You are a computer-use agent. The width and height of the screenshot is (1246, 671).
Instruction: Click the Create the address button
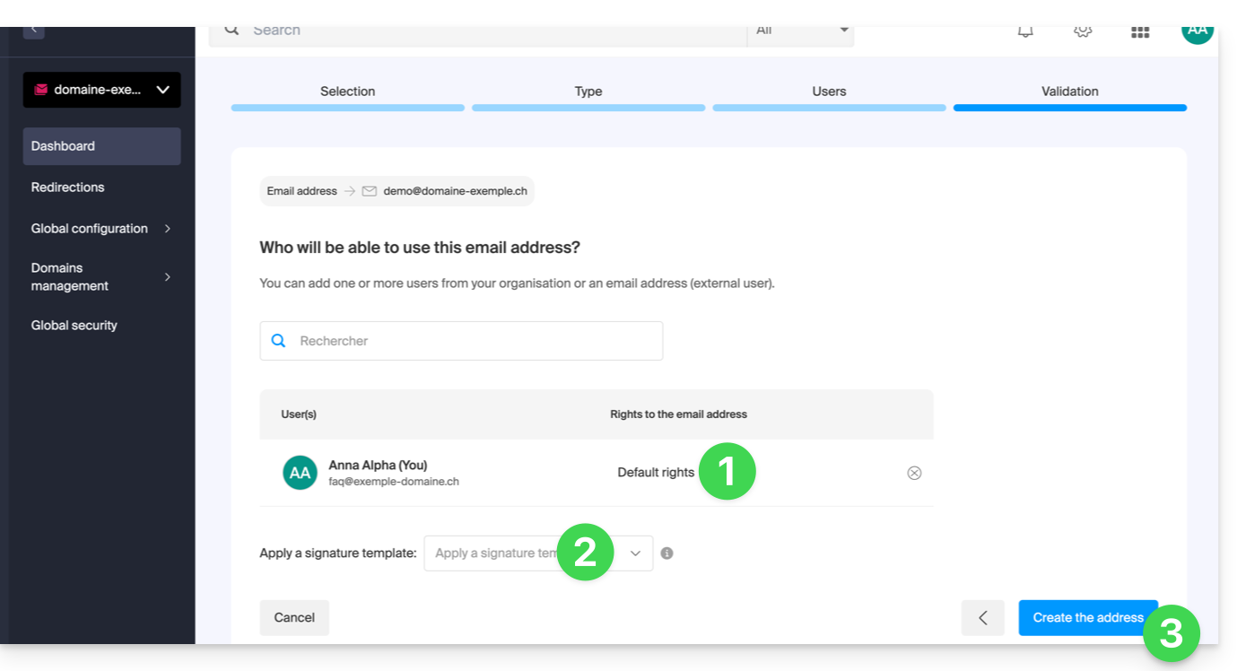[1087, 618]
